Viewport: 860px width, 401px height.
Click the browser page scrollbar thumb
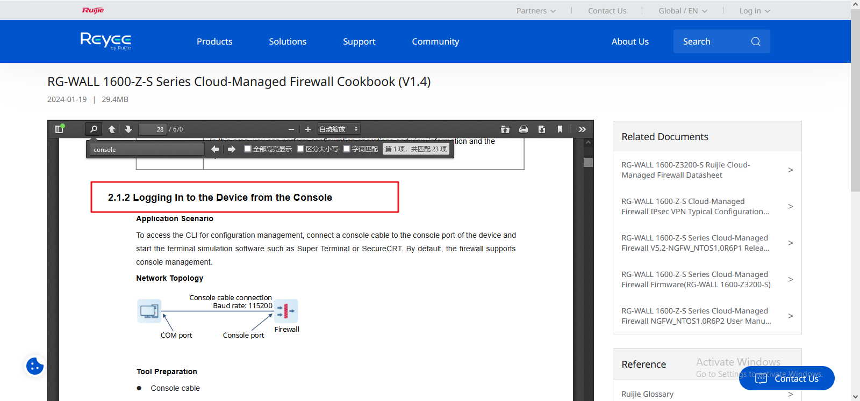855,100
